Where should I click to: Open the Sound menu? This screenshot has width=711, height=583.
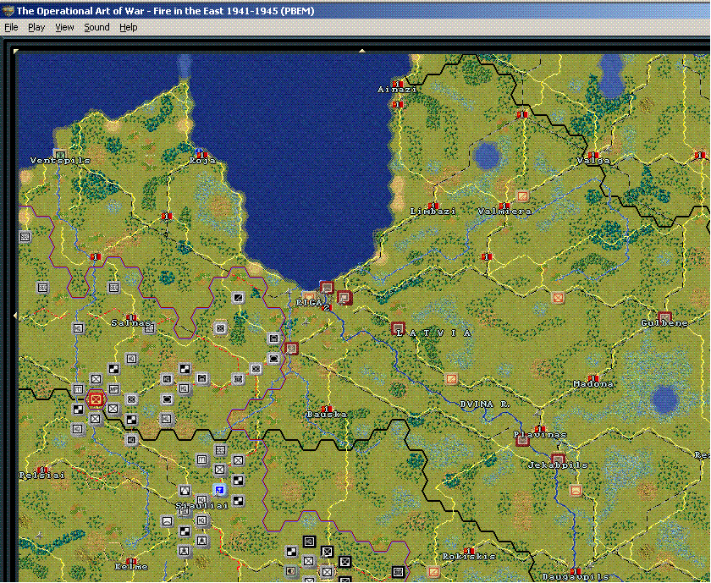point(96,27)
